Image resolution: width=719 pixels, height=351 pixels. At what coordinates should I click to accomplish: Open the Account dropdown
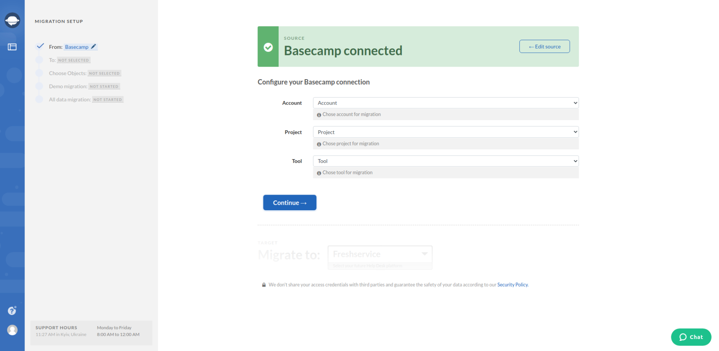click(445, 103)
